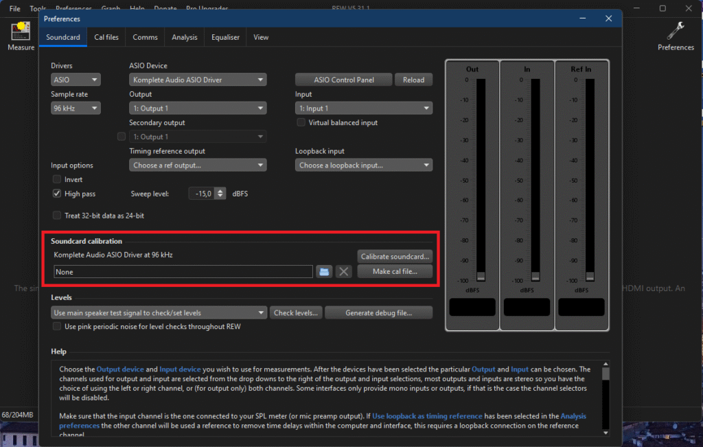Screen dimensions: 703x447
Task: Enable Virtual balanced input
Action: click(301, 123)
